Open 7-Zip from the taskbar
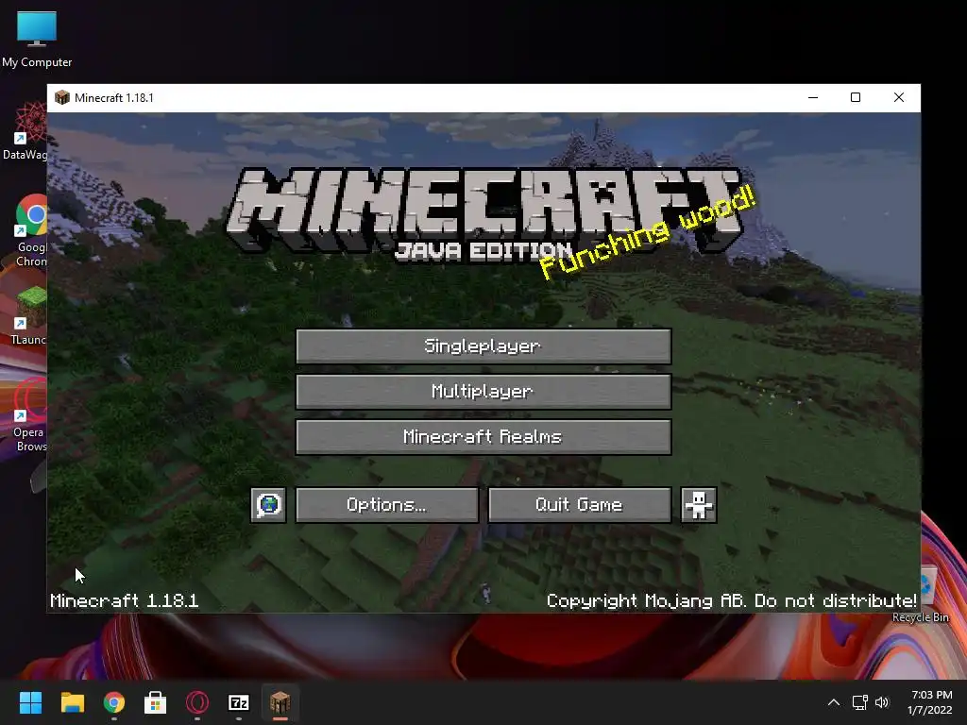The image size is (967, 725). [x=239, y=702]
